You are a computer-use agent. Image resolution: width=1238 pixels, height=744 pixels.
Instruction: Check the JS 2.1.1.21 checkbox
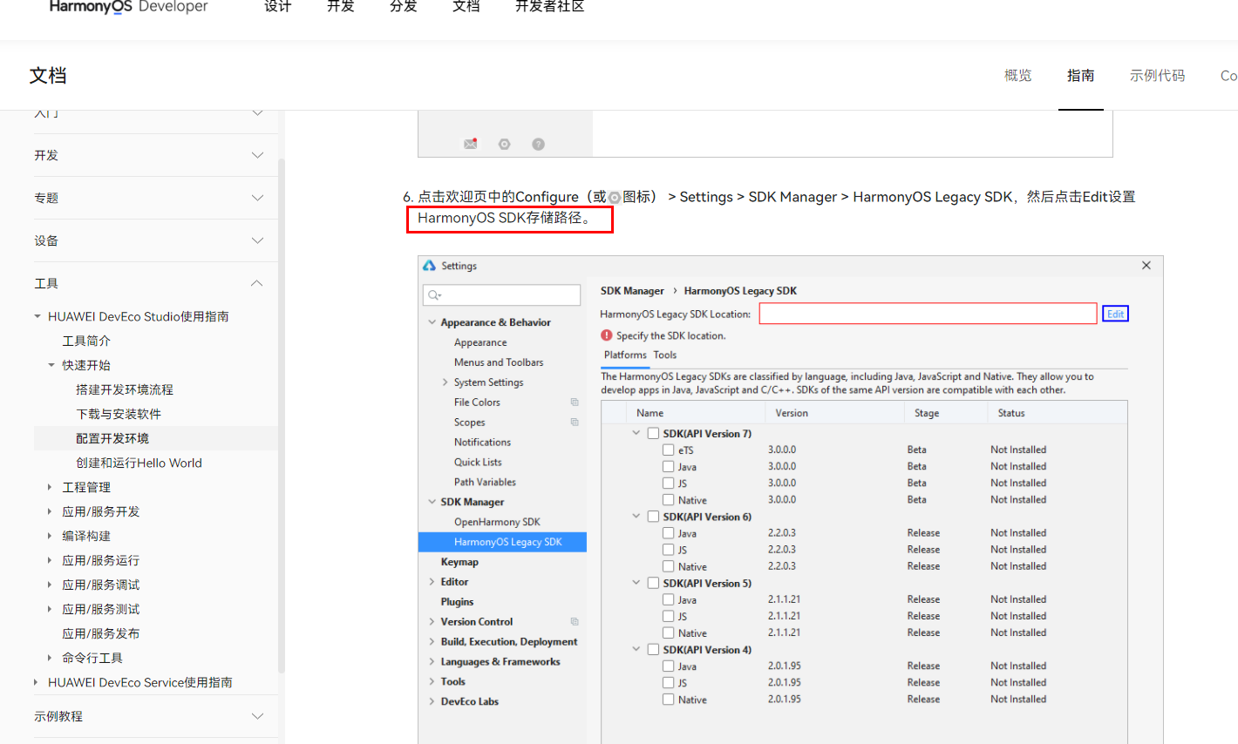pos(668,616)
